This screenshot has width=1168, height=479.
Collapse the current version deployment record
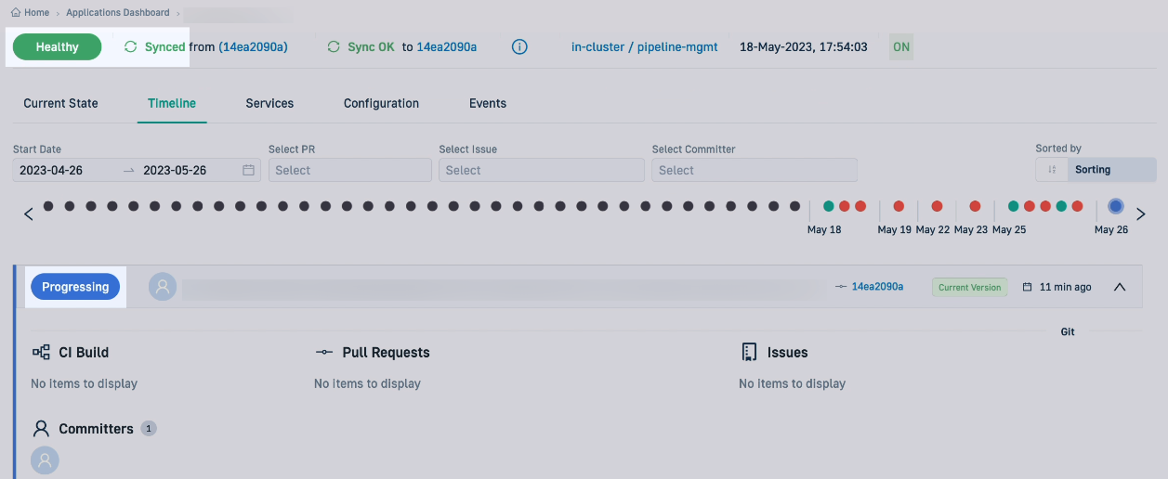pyautogui.click(x=1120, y=287)
